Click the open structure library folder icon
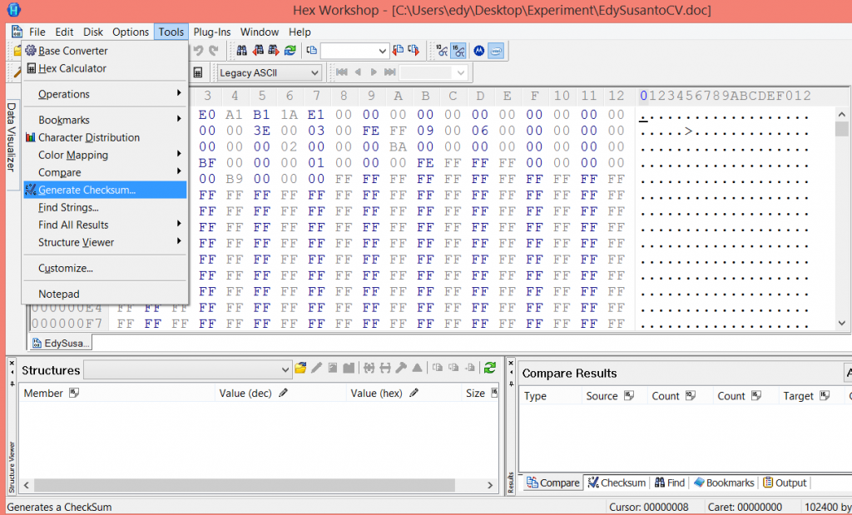Viewport: 852px width, 515px height. click(x=301, y=368)
